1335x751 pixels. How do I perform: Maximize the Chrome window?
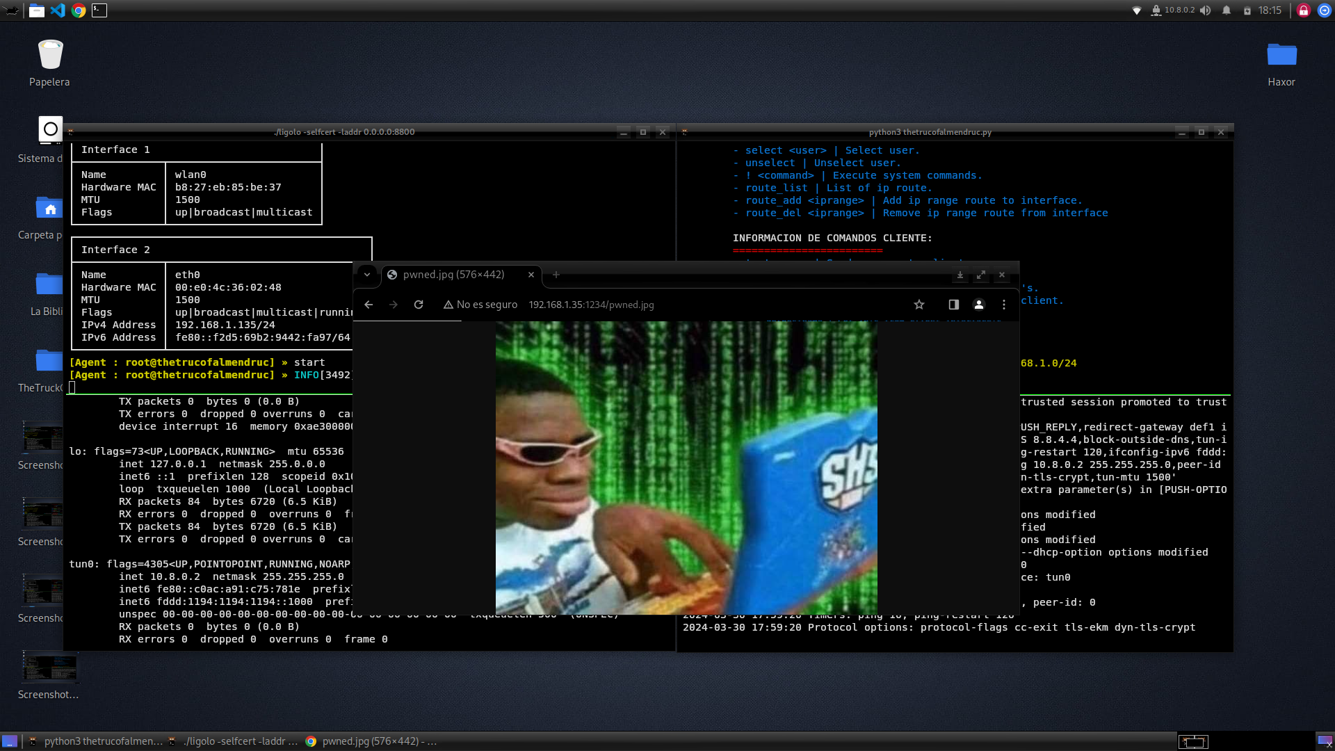point(981,275)
